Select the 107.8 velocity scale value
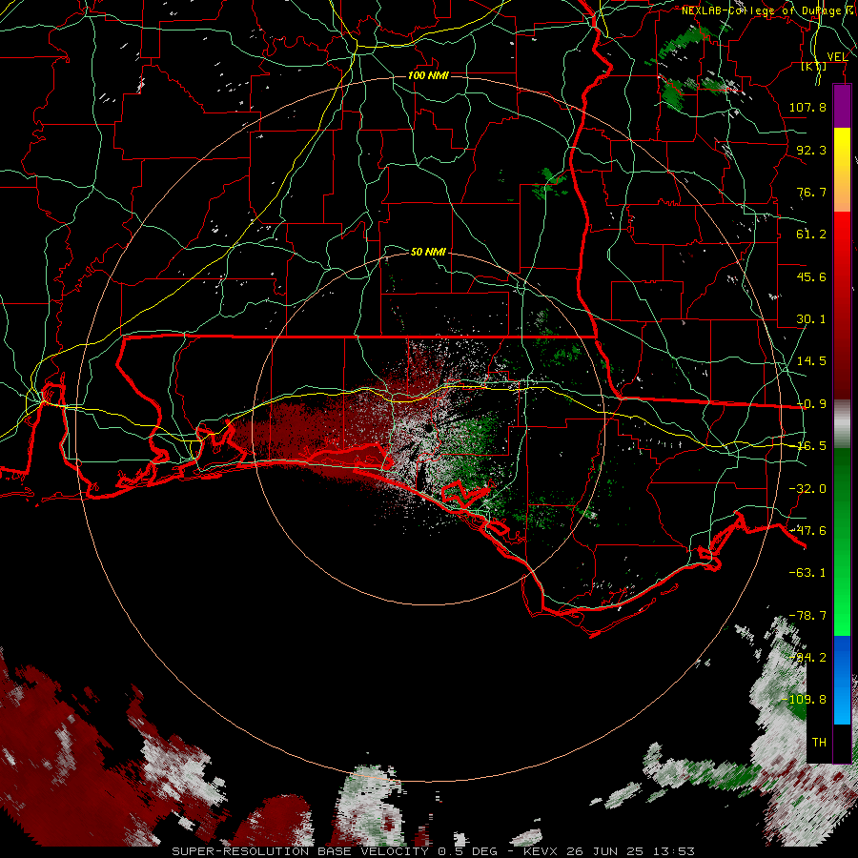Image resolution: width=858 pixels, height=858 pixels. (x=807, y=107)
